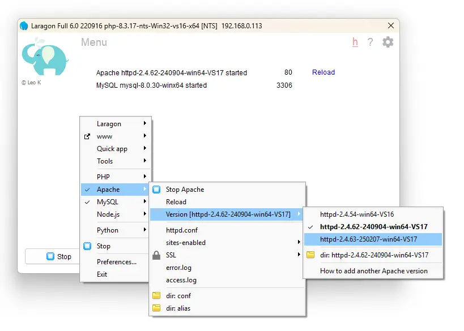Image resolution: width=464 pixels, height=331 pixels.
Task: Expand the Python submenu arrow
Action: [x=144, y=230]
